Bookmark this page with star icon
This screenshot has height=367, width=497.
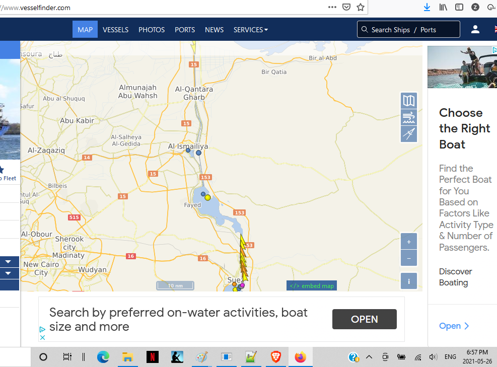pos(361,7)
